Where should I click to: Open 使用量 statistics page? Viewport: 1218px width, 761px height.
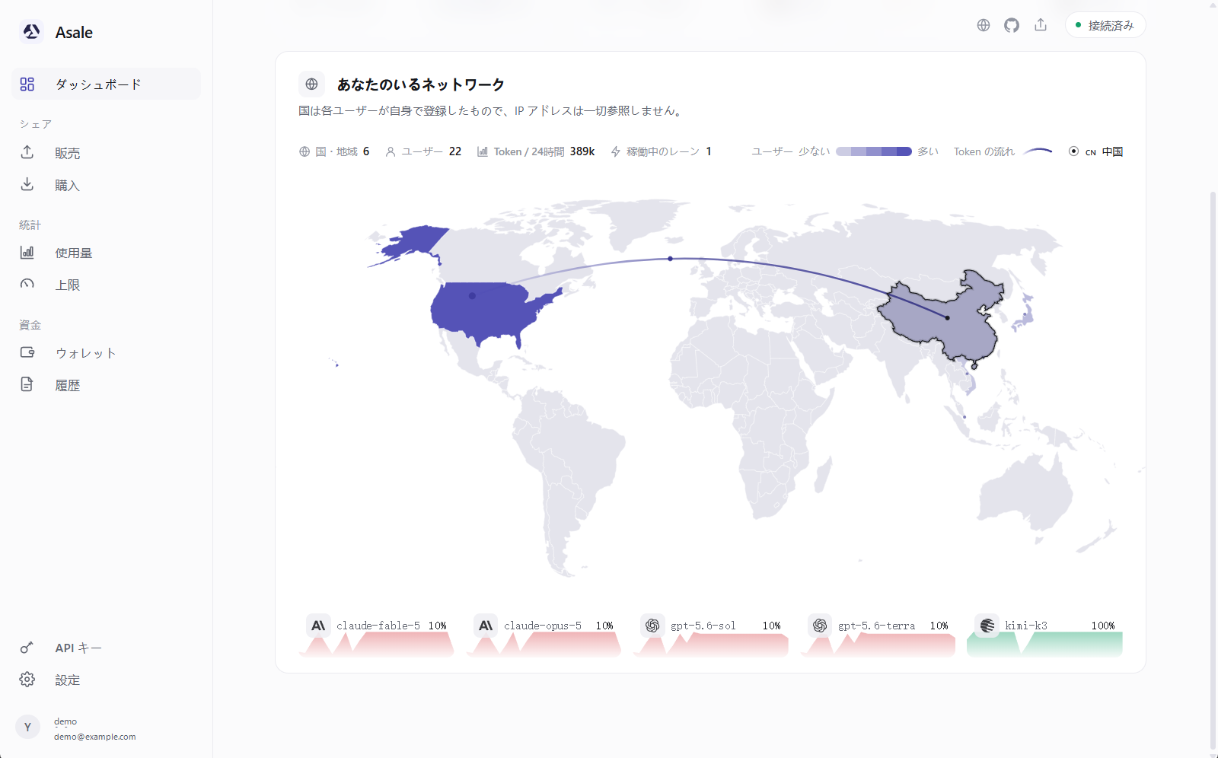coord(106,253)
